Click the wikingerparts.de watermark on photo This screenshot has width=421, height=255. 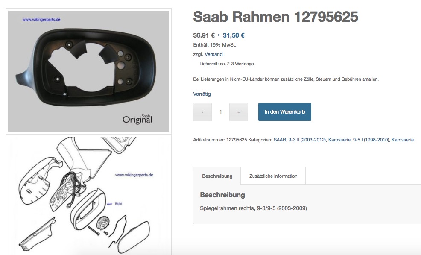(x=41, y=19)
